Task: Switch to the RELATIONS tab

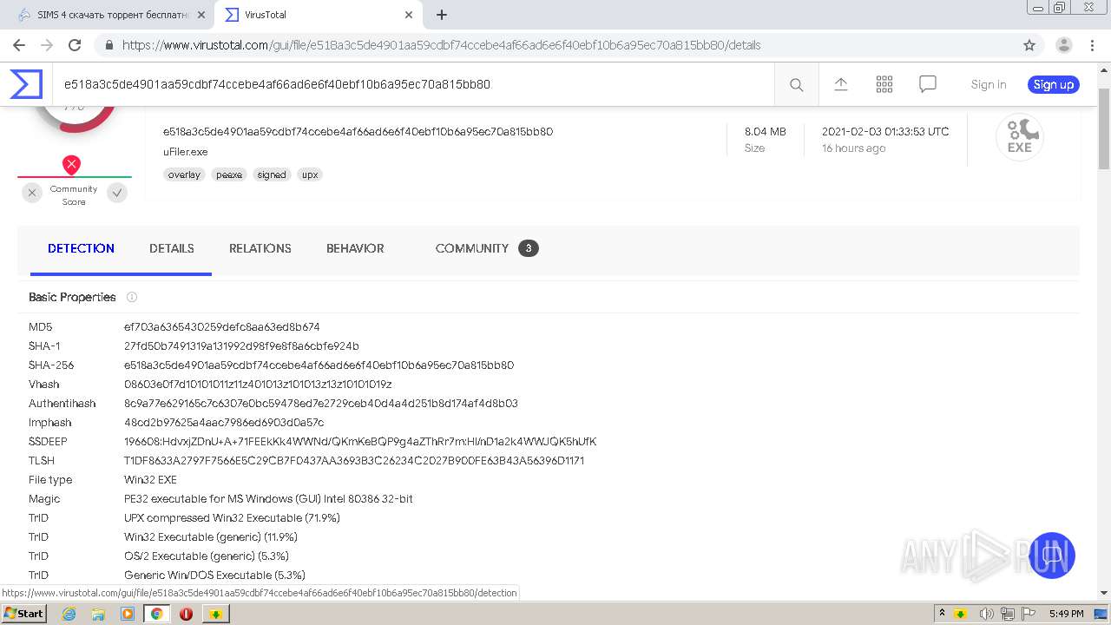Action: coord(260,248)
